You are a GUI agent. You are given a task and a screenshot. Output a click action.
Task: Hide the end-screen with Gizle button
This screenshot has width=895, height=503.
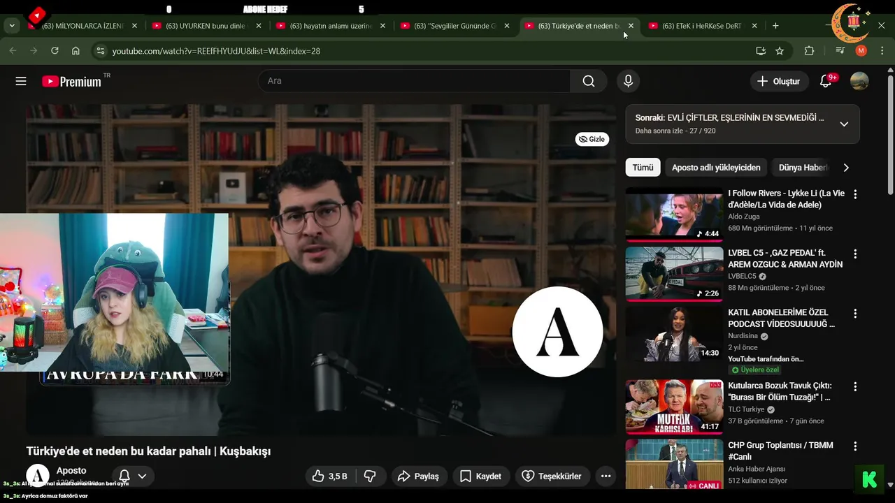coord(592,139)
